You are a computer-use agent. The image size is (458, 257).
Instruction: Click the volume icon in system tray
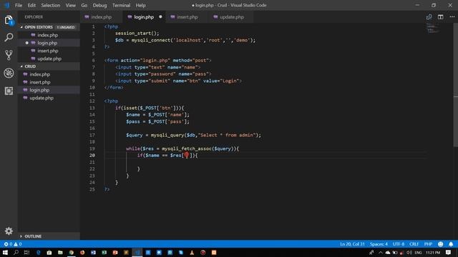(409, 252)
